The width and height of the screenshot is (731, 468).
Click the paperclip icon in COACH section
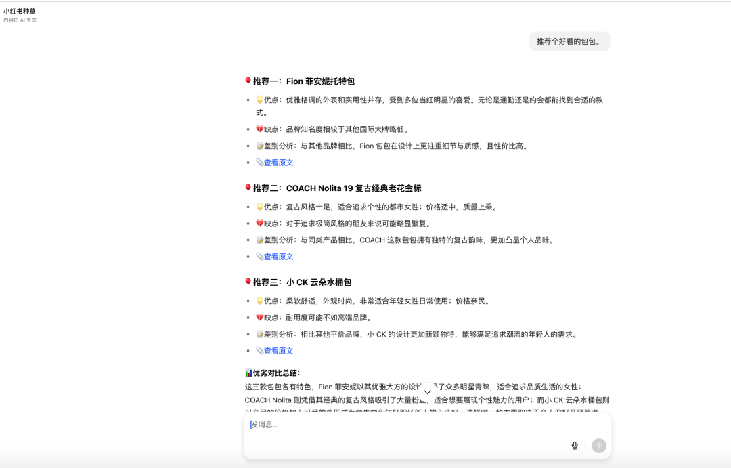(x=260, y=257)
